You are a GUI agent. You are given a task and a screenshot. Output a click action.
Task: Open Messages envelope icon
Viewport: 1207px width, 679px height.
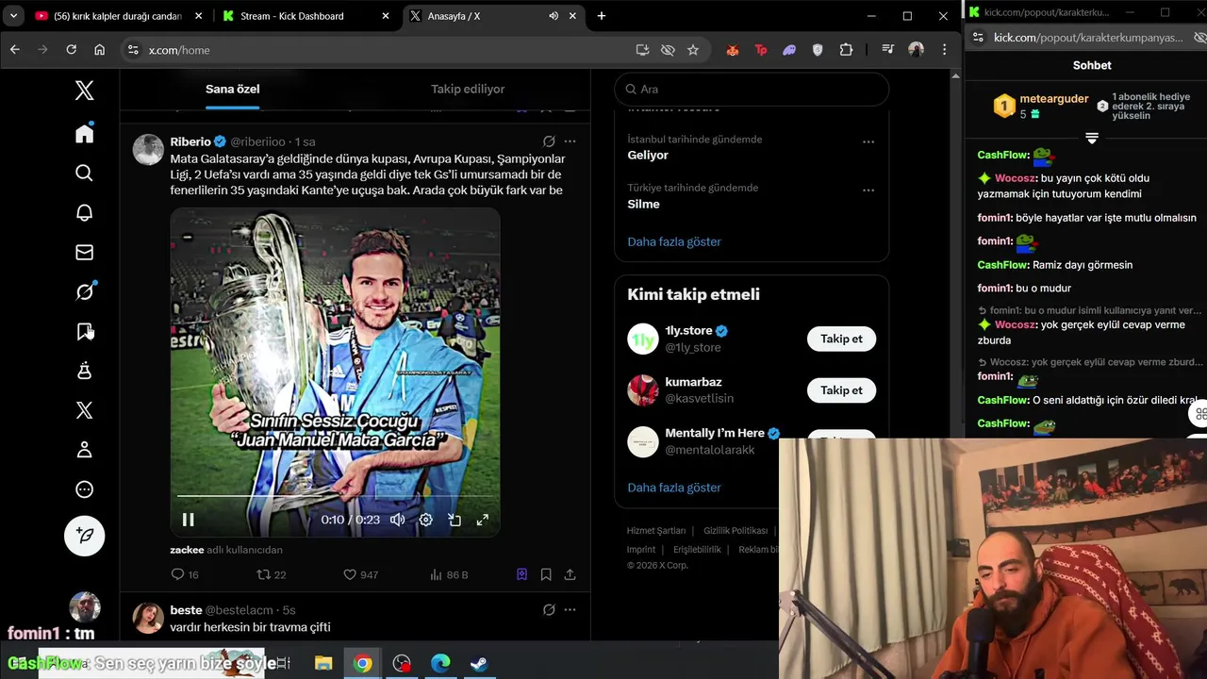(84, 252)
